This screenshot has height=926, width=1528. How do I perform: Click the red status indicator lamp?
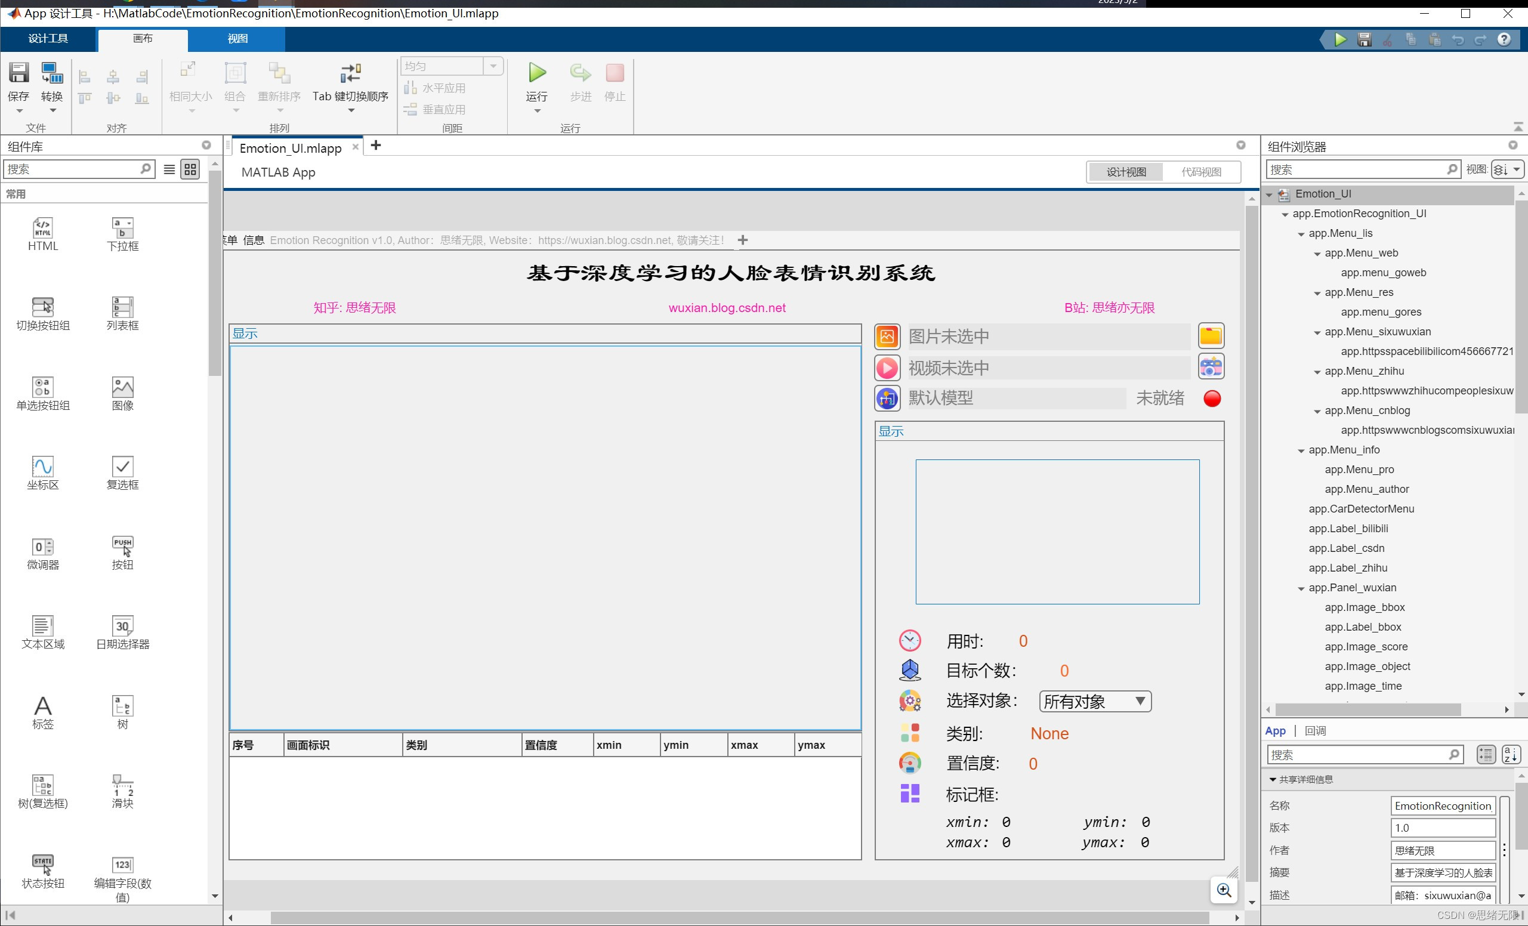(x=1212, y=398)
